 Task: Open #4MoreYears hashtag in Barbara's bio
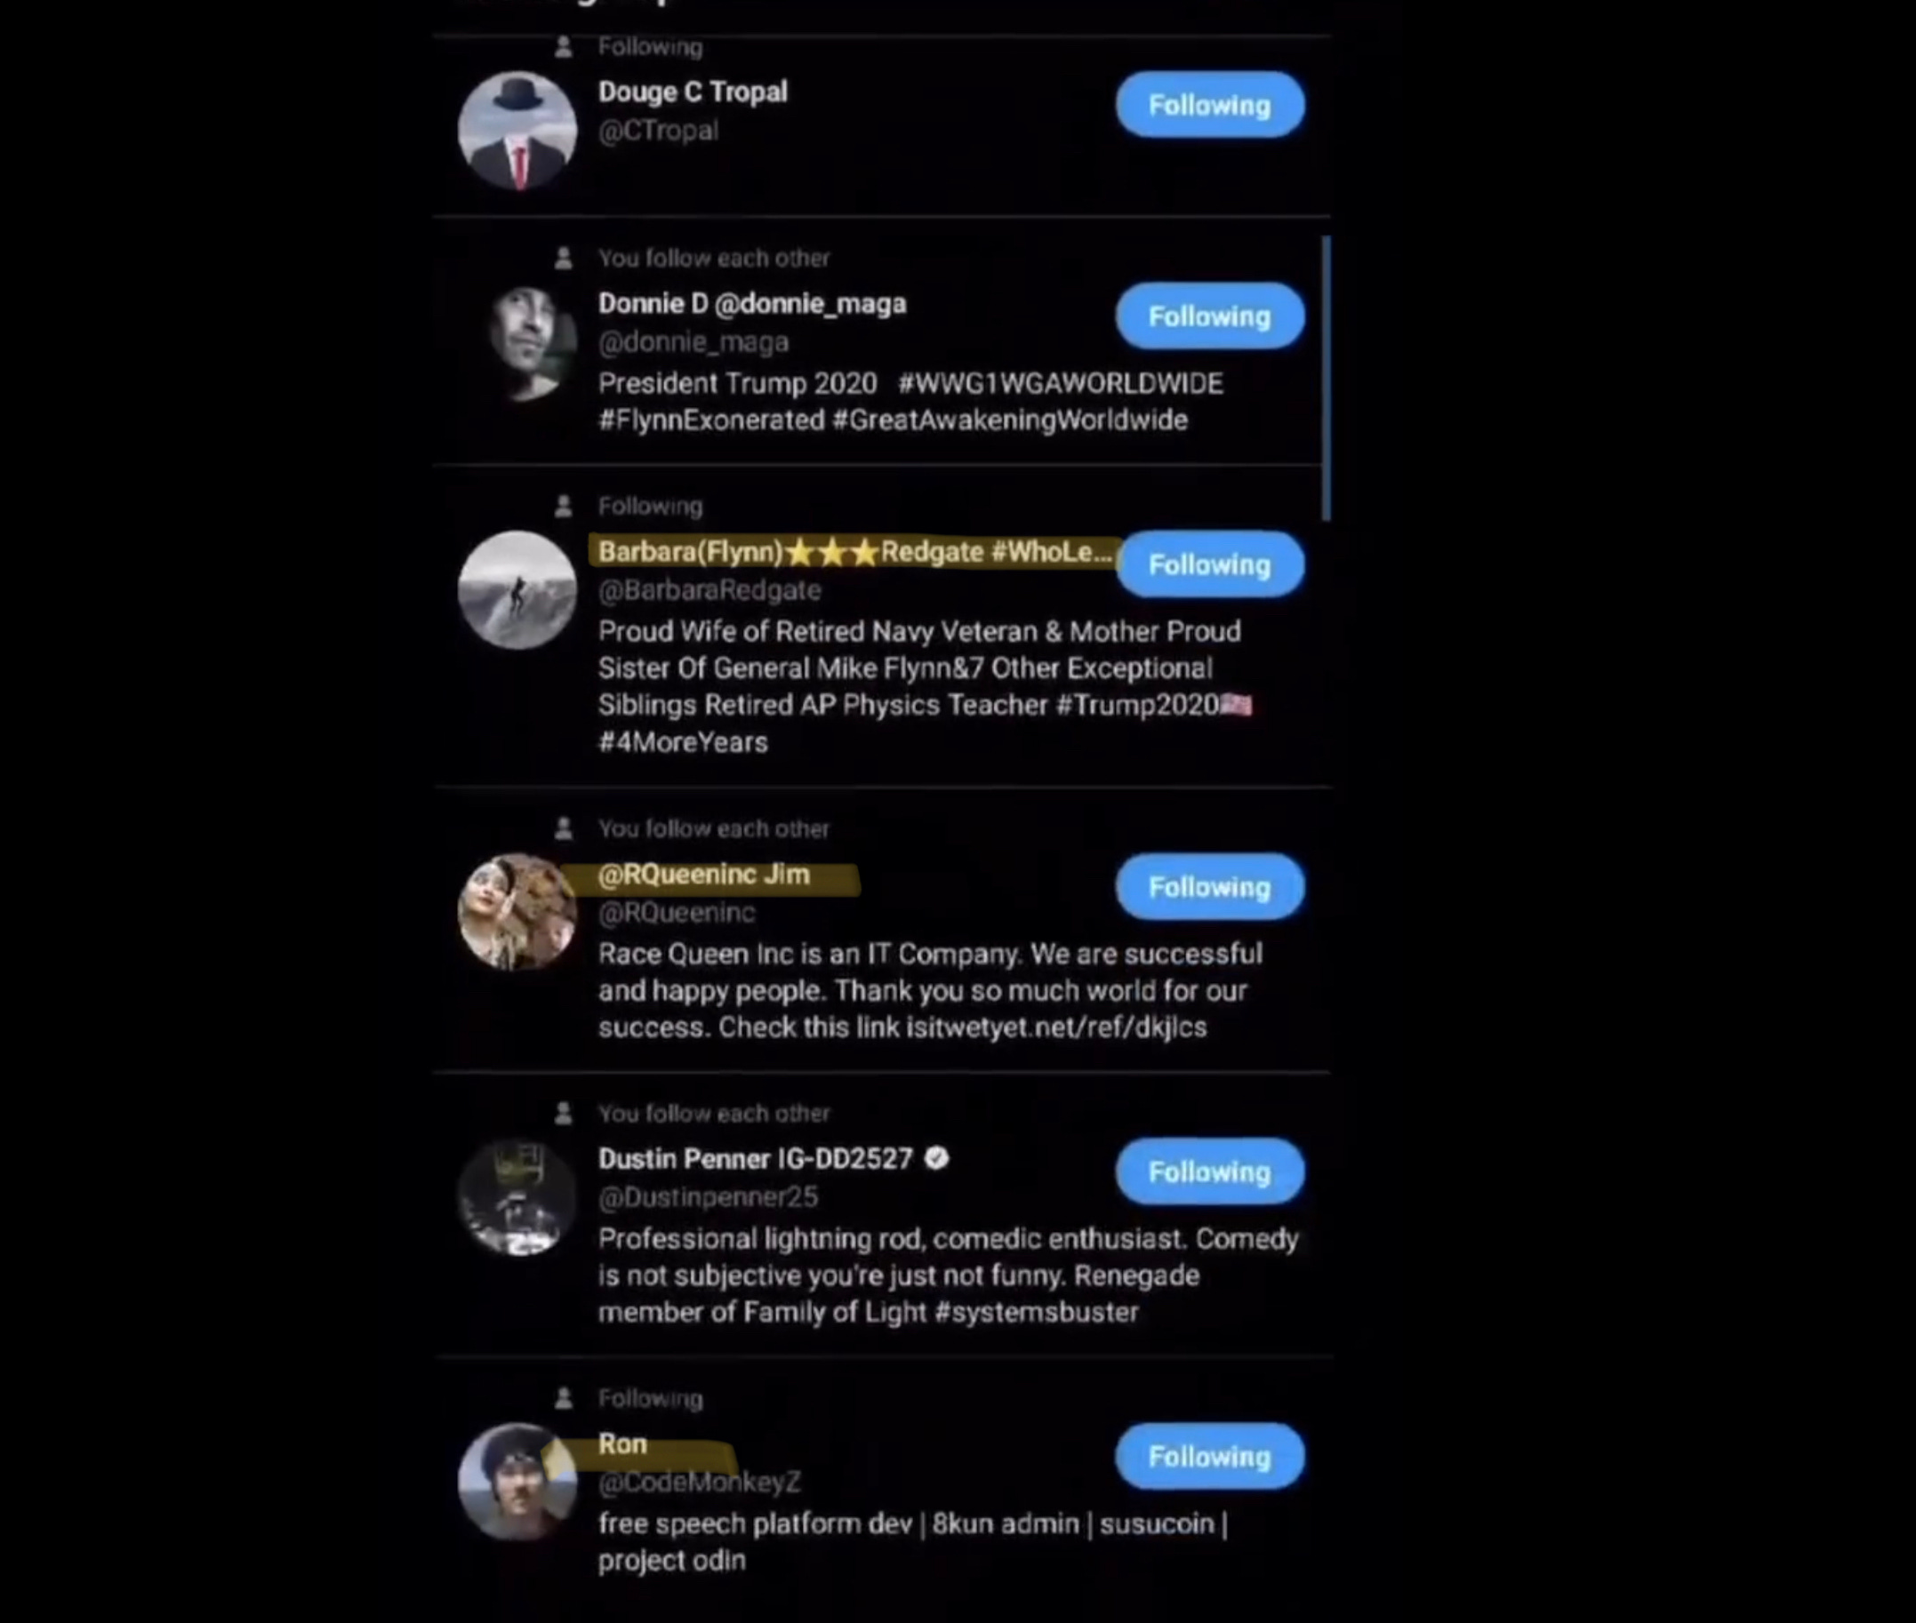point(683,742)
